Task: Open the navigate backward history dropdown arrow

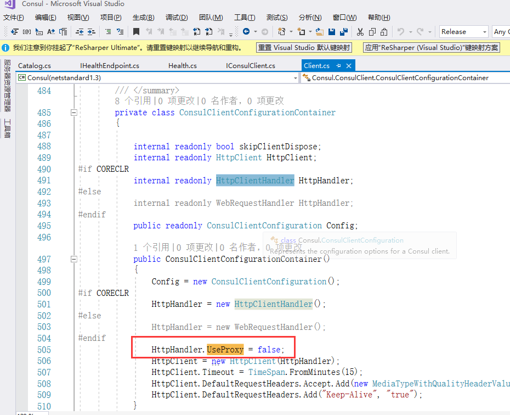Action: (x=256, y=32)
